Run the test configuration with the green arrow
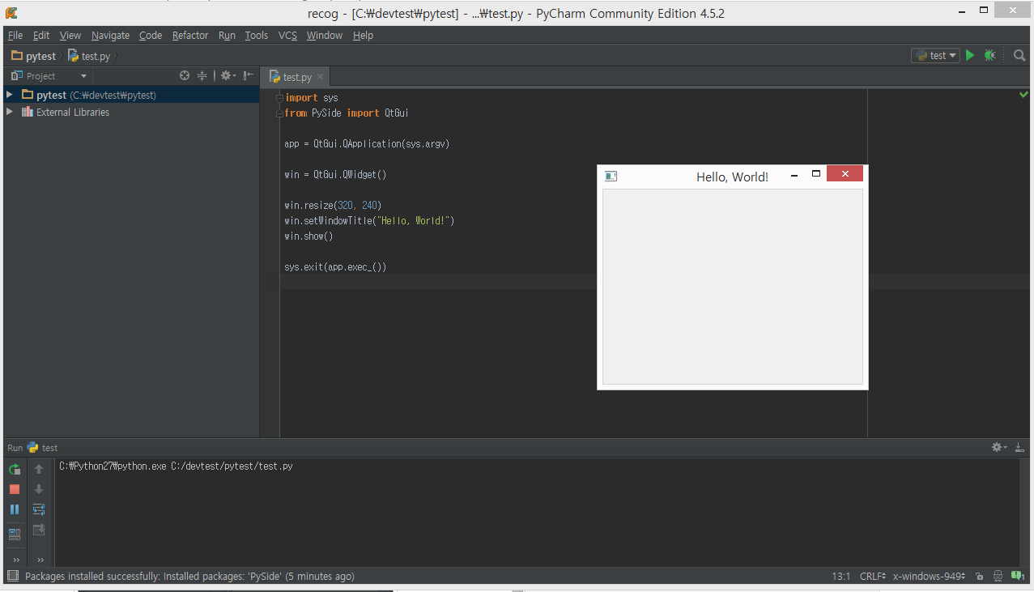This screenshot has width=1034, height=592. click(x=969, y=55)
